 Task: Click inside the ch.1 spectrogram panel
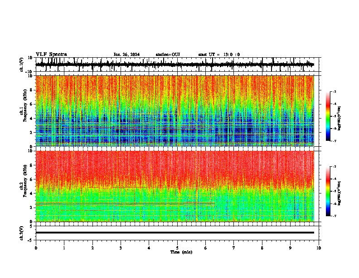[x=175, y=111]
